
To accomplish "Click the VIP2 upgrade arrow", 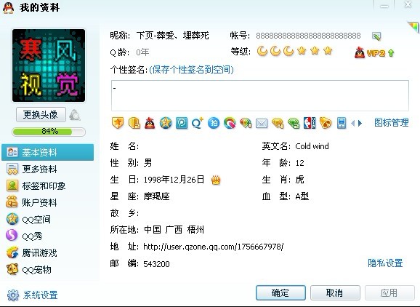I will 391,53.
